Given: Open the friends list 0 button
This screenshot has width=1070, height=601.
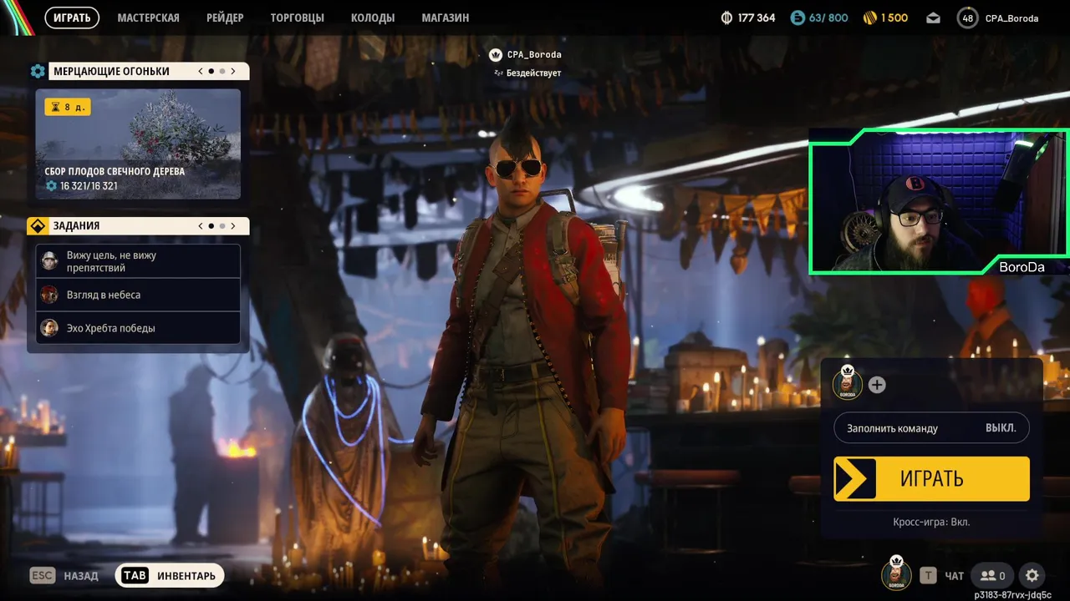Looking at the screenshot, I should click(992, 575).
